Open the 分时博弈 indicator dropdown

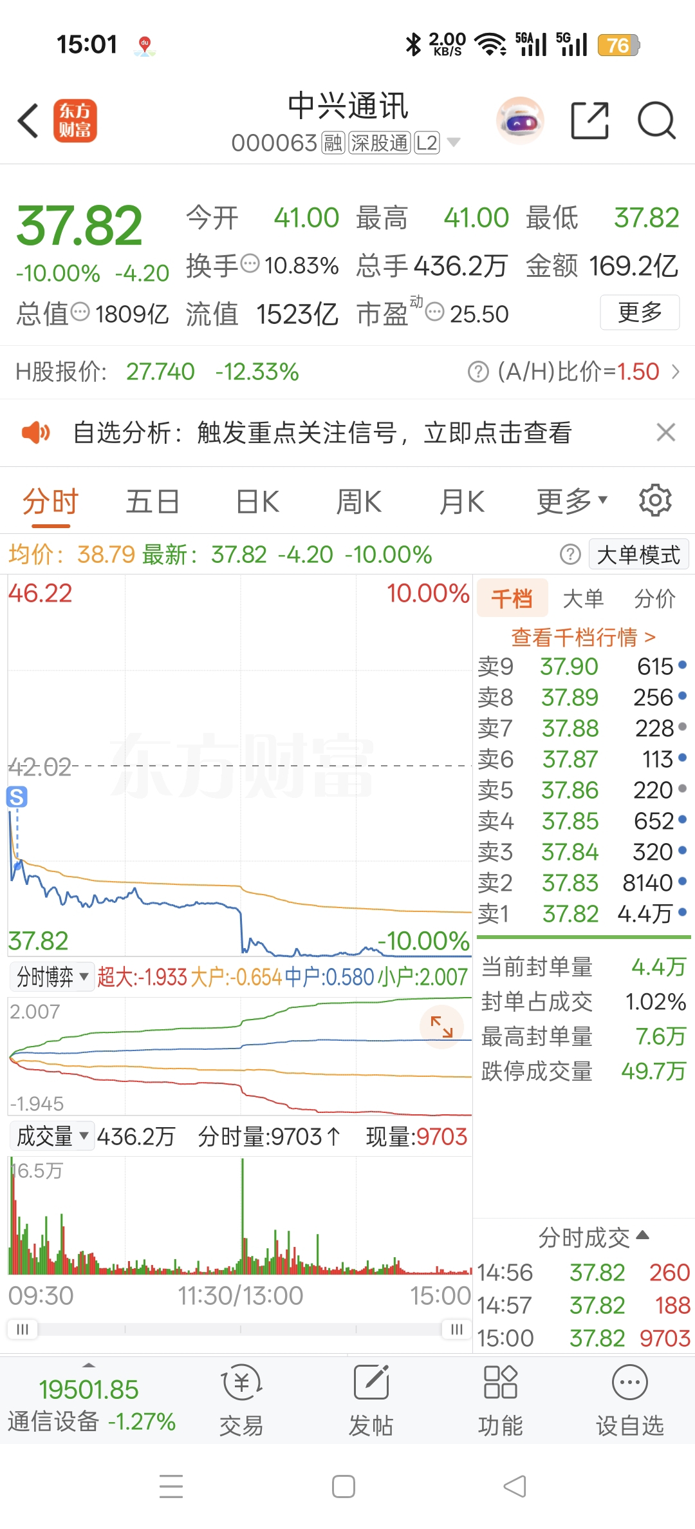point(52,977)
